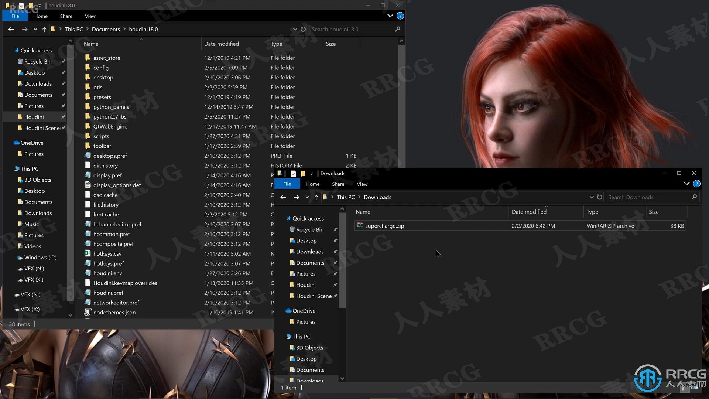Expand ribbon in Downloads window
Viewport: 709px width, 399px height.
(x=686, y=184)
